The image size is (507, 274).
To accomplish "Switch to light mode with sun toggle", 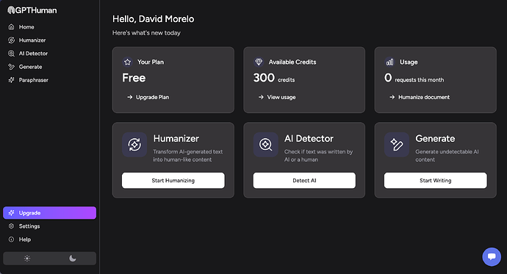I will [x=27, y=259].
